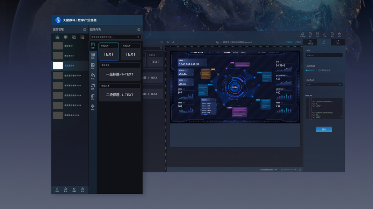Screen dimensions: 373x209
Task: Select last layer row 图层称备份1024
Action: pos(70,115)
